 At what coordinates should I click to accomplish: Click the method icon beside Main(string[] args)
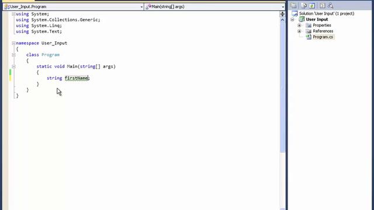point(148,6)
